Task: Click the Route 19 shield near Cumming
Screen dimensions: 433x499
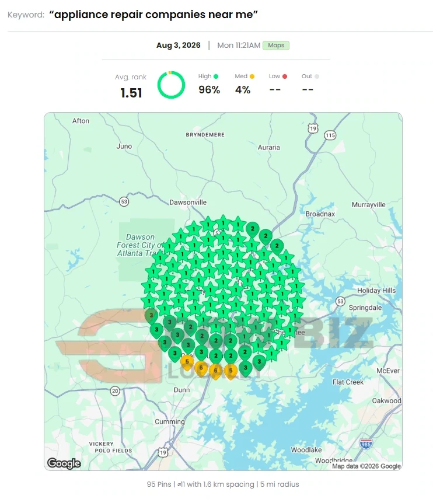Action: pyautogui.click(x=163, y=452)
